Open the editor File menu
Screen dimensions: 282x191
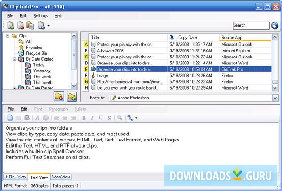pos(11,109)
